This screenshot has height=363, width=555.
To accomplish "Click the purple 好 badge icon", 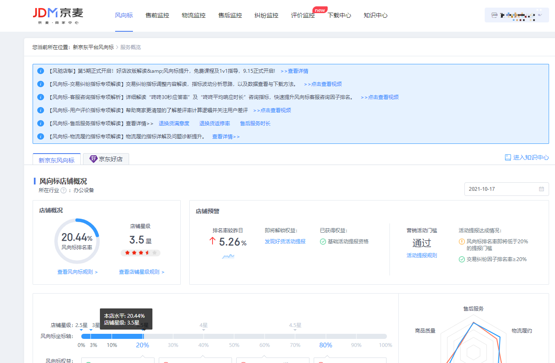I will (94, 159).
